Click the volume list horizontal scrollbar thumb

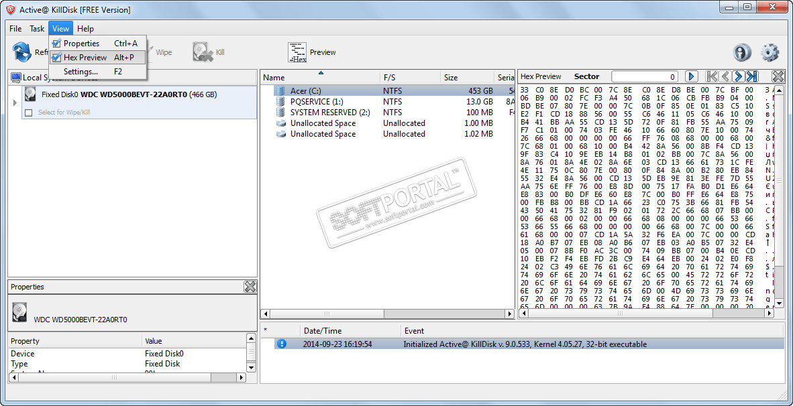tap(326, 314)
